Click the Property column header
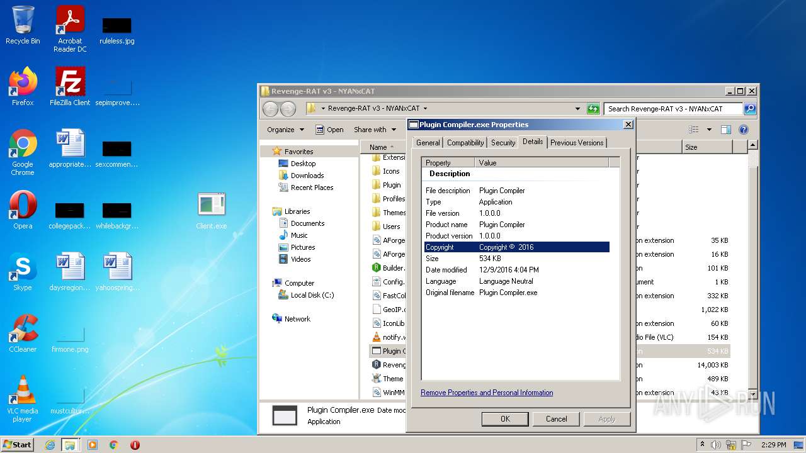806x453 pixels. click(448, 162)
